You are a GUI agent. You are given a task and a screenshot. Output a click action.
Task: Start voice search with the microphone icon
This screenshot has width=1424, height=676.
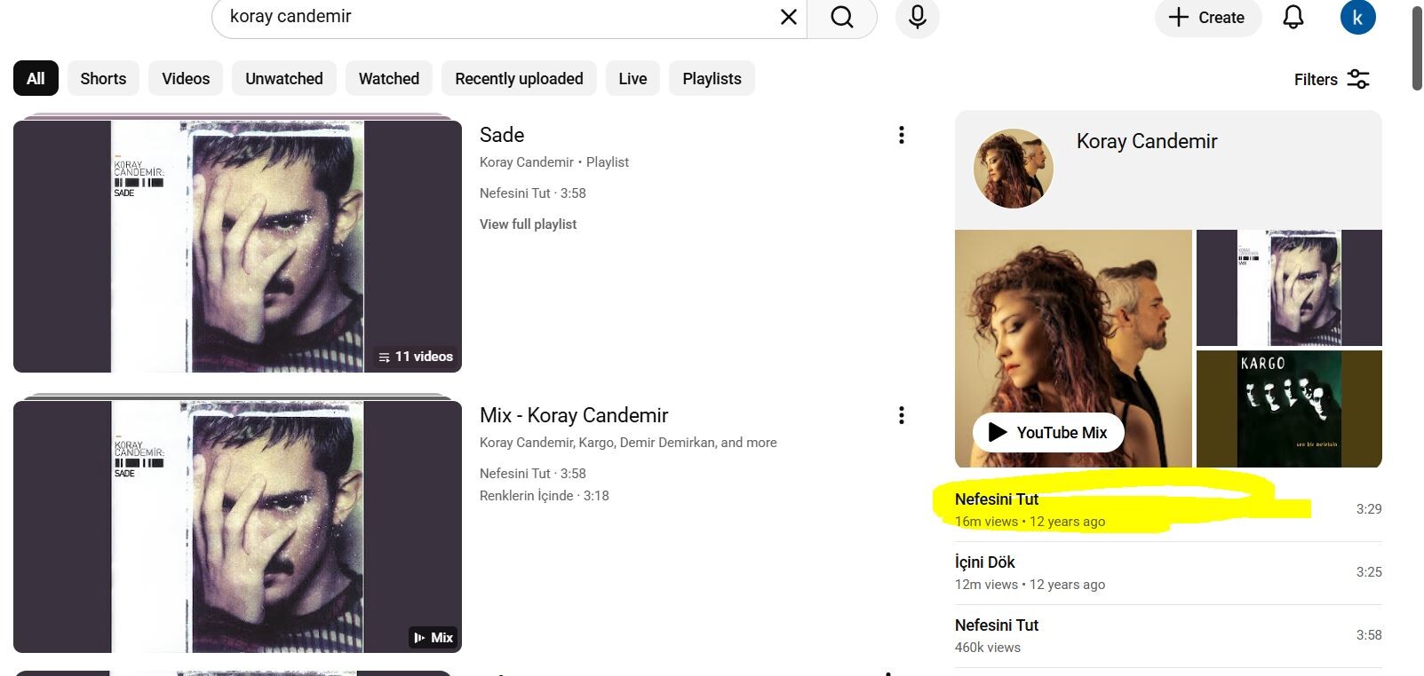click(917, 17)
